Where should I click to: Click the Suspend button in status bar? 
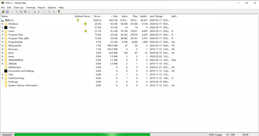[7, 134]
